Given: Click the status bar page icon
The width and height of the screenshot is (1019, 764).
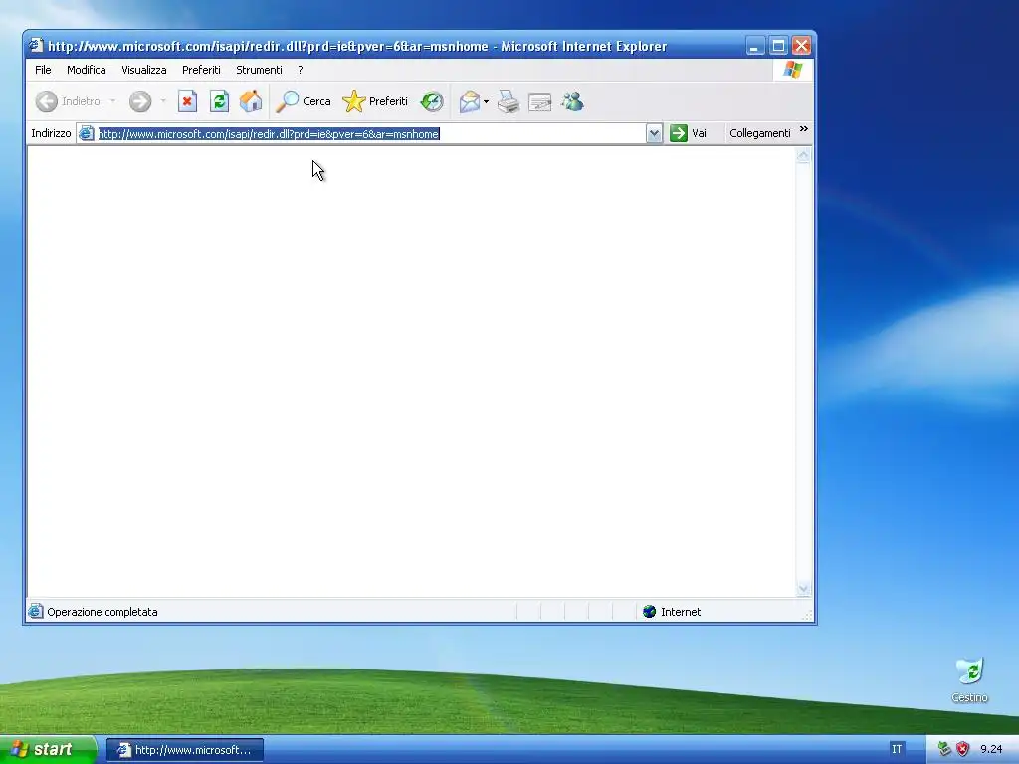Looking at the screenshot, I should [36, 612].
